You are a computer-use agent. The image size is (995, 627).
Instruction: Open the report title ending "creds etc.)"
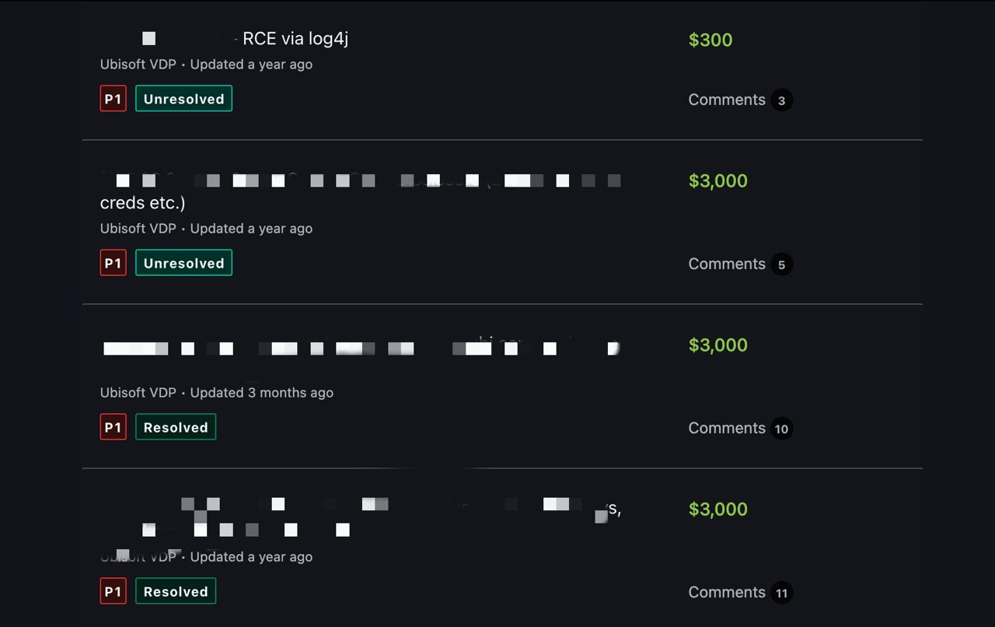142,203
